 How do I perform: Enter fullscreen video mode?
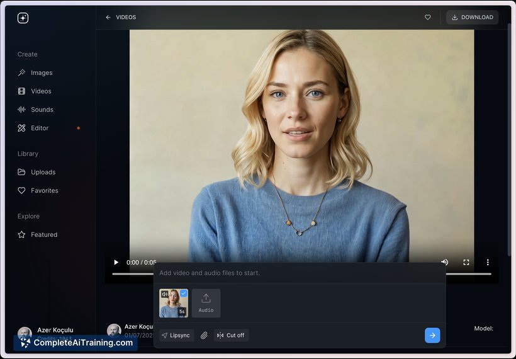point(466,263)
